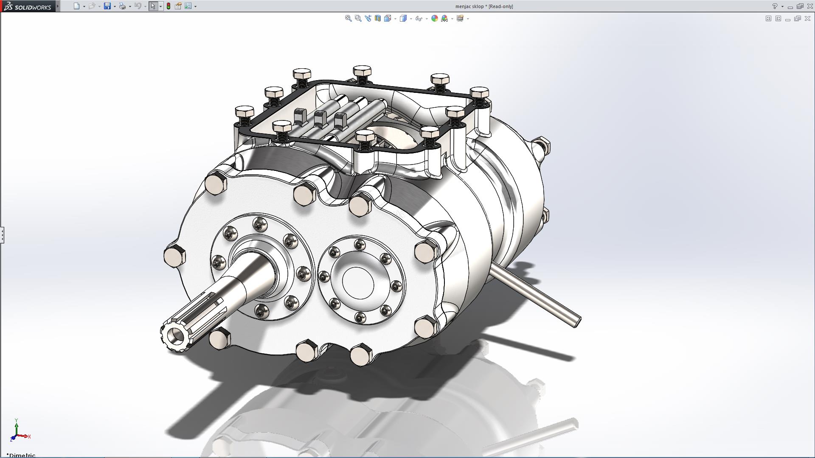815x458 pixels.
Task: Open the Hide/Show Items glasses icon
Action: point(419,18)
